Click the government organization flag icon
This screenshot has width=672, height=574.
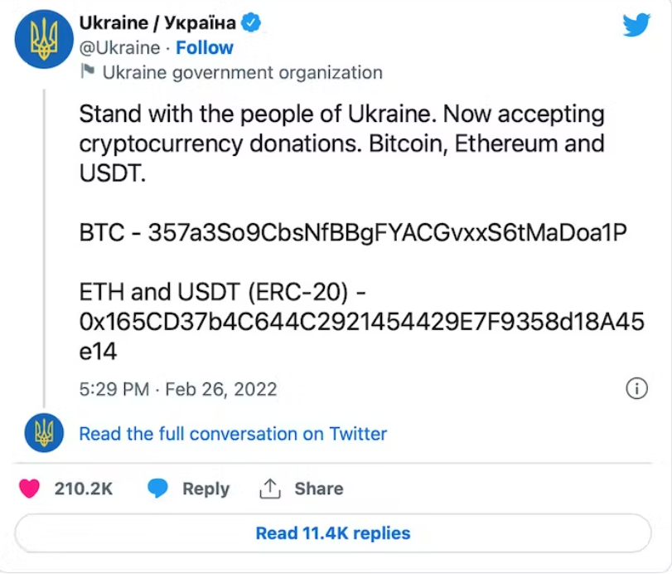pyautogui.click(x=87, y=72)
